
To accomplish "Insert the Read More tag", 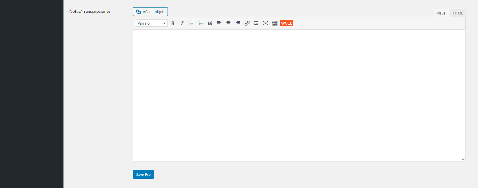I will click(256, 23).
